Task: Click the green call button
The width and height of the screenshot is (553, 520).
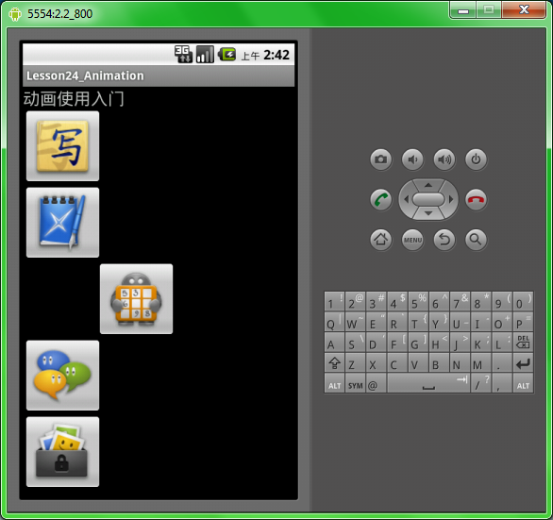Action: coord(381,200)
